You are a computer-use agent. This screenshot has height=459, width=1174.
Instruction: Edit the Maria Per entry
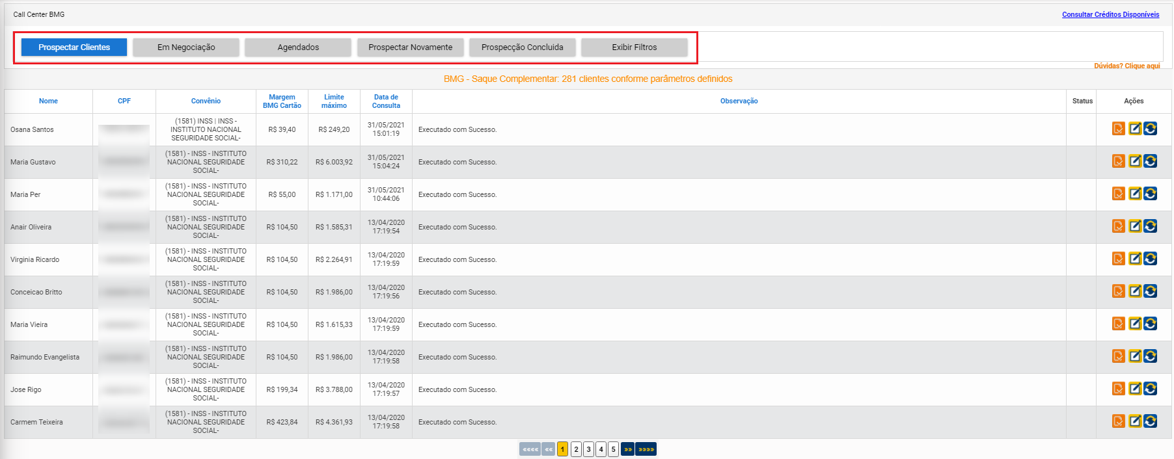1134,194
